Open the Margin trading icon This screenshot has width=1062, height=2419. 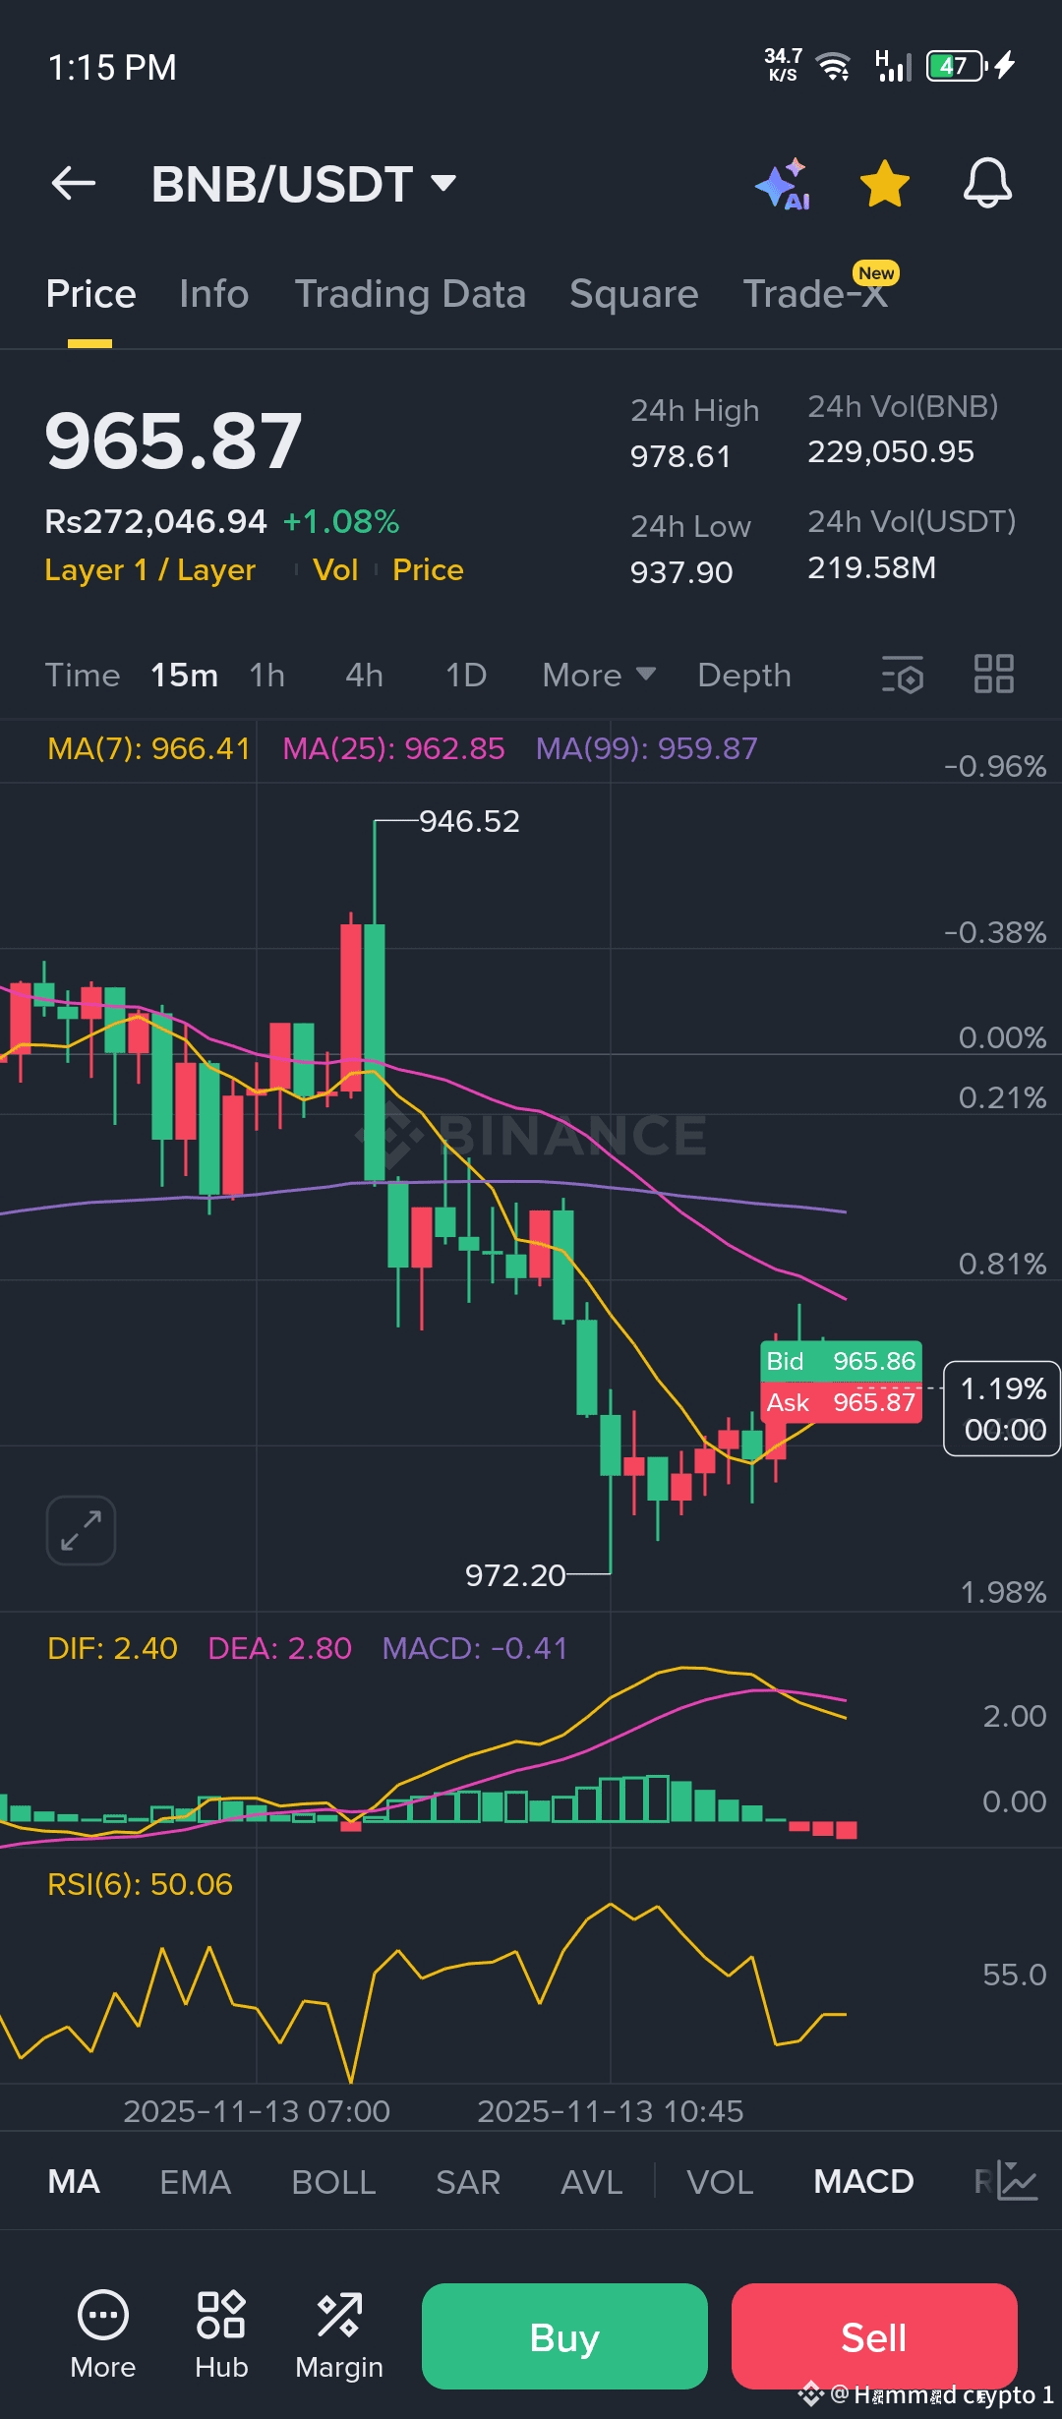(x=339, y=2334)
